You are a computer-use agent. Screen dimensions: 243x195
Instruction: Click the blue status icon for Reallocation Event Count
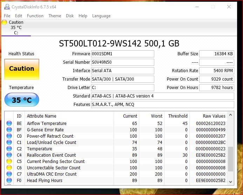pyautogui.click(x=9, y=155)
